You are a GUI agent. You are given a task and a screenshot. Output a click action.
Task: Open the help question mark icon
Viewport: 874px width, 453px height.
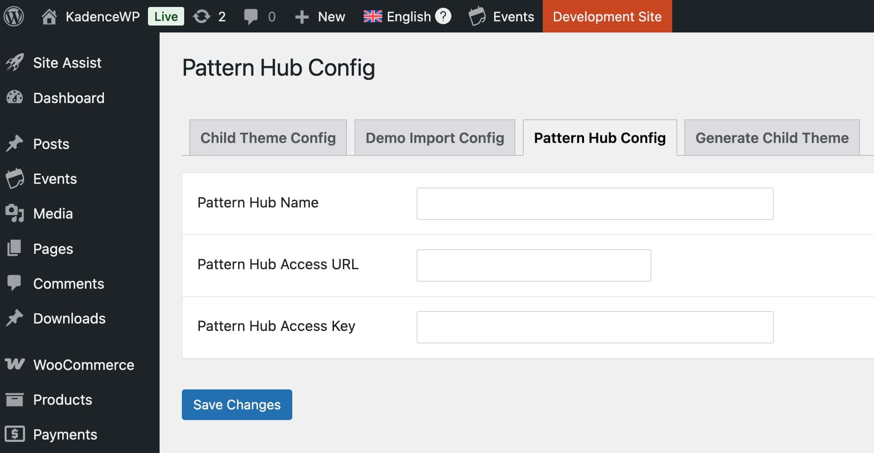coord(443,16)
